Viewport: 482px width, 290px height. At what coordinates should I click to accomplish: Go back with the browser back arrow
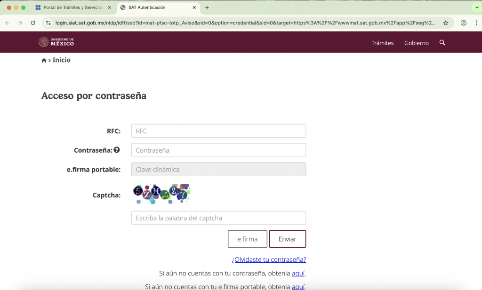click(8, 23)
